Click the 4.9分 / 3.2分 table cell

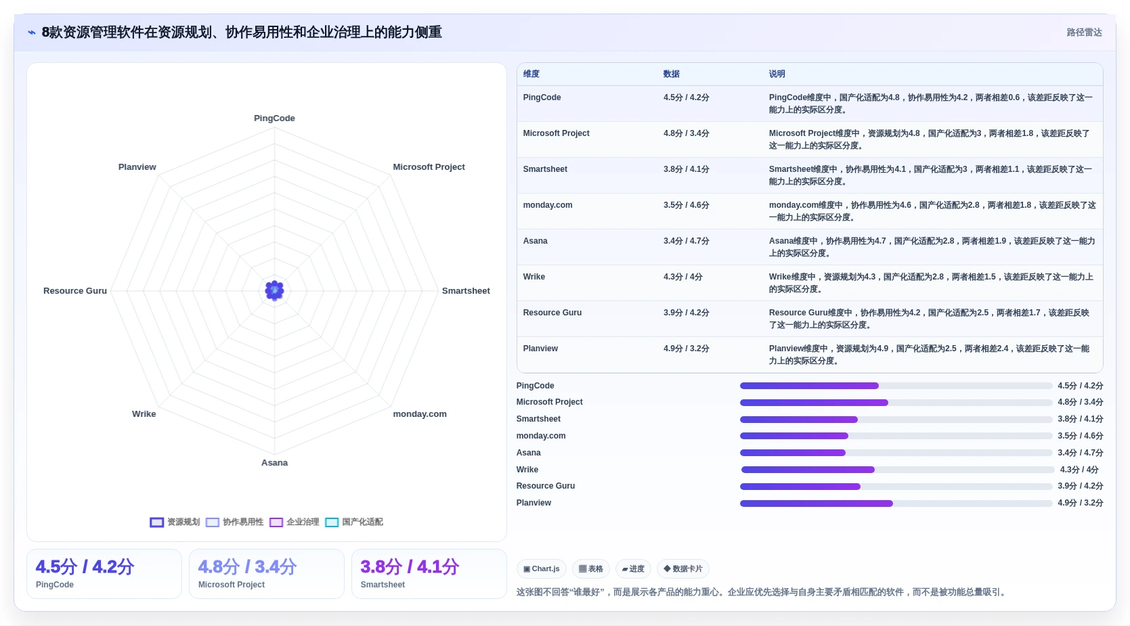687,349
